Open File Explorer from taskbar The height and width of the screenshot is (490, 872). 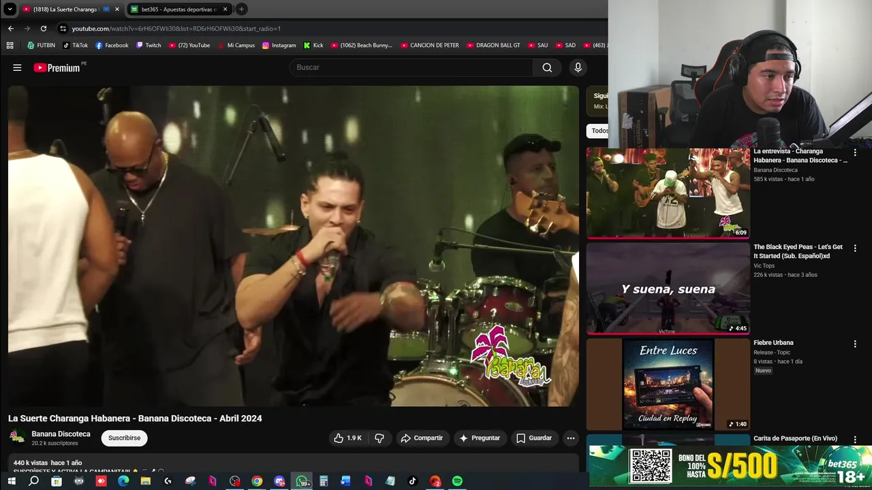click(145, 481)
